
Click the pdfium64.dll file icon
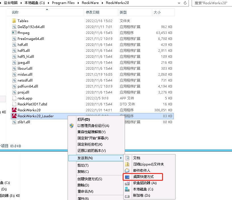(x=14, y=86)
